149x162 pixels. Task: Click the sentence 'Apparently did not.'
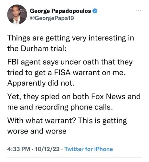41,83
